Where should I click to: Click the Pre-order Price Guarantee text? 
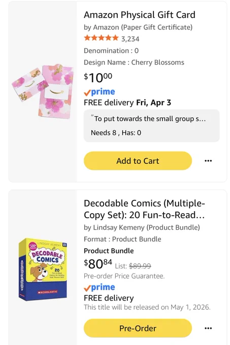coord(124,276)
